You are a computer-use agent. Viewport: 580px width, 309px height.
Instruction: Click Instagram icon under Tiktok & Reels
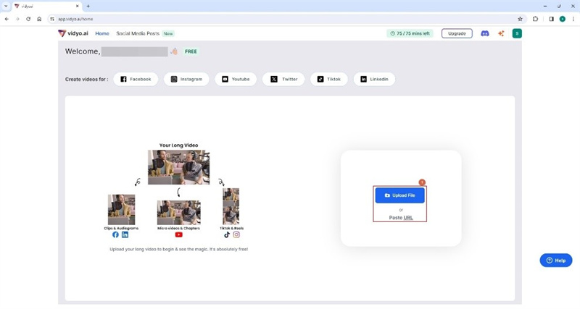coord(236,234)
